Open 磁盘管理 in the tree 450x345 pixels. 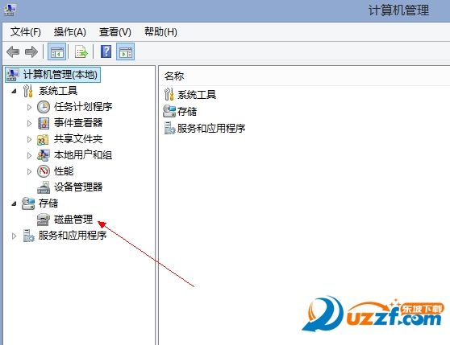pos(73,220)
